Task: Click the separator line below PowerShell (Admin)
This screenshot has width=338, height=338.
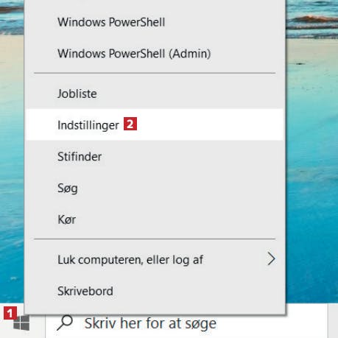Action: [x=155, y=73]
